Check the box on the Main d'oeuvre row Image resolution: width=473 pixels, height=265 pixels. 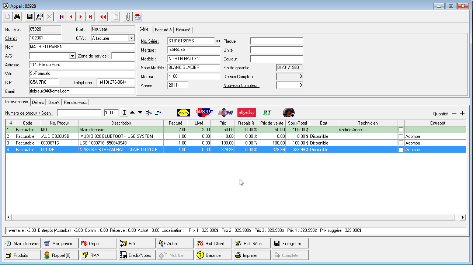[x=401, y=130]
